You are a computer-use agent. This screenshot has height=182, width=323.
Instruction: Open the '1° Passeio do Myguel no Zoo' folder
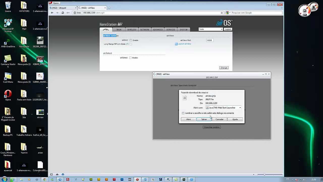(x=8, y=114)
